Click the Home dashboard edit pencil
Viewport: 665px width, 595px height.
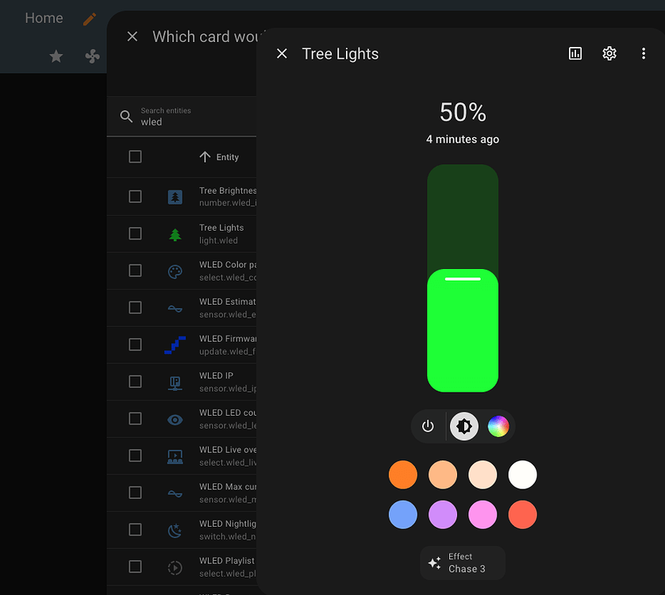click(x=90, y=17)
